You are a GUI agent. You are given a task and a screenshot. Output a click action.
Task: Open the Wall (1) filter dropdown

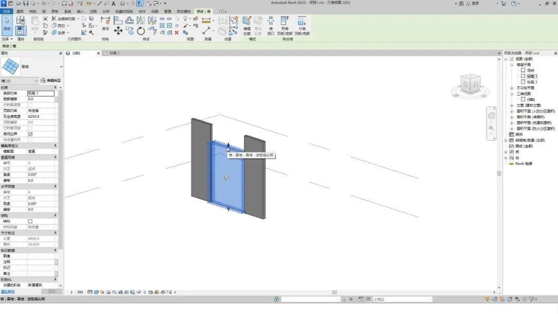pyautogui.click(x=19, y=81)
